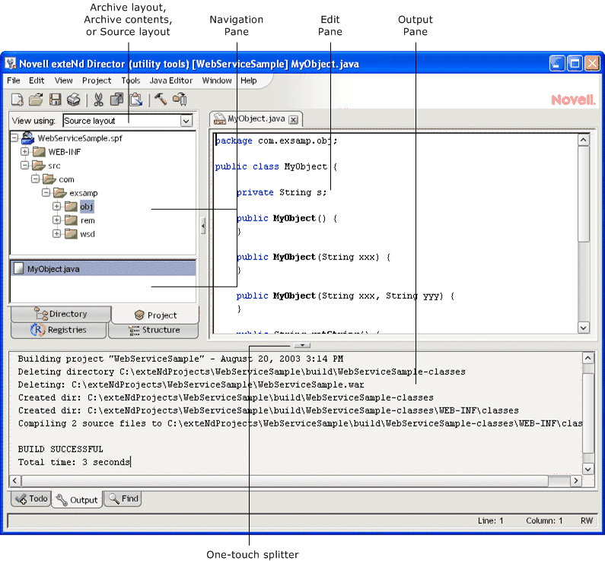Switch to the Find tab

pyautogui.click(x=123, y=499)
